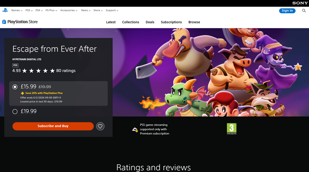Click the PlayStation Plus yellow plus icon
This screenshot has width=309, height=172.
coord(23,93)
